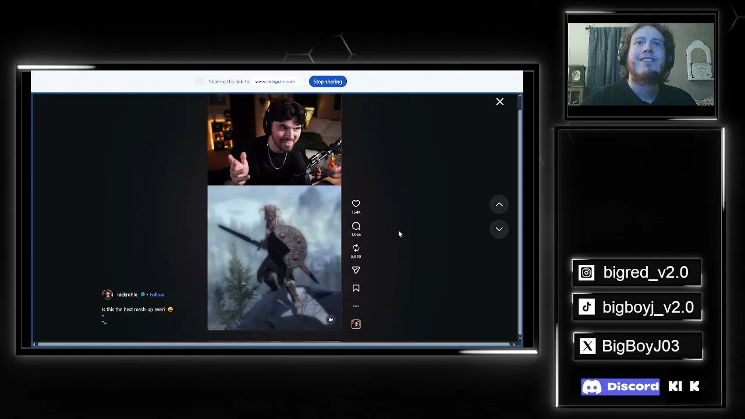Viewport: 745px width, 419px height.
Task: Click the bigred_v2.0 Instagram handle
Action: [645, 273]
